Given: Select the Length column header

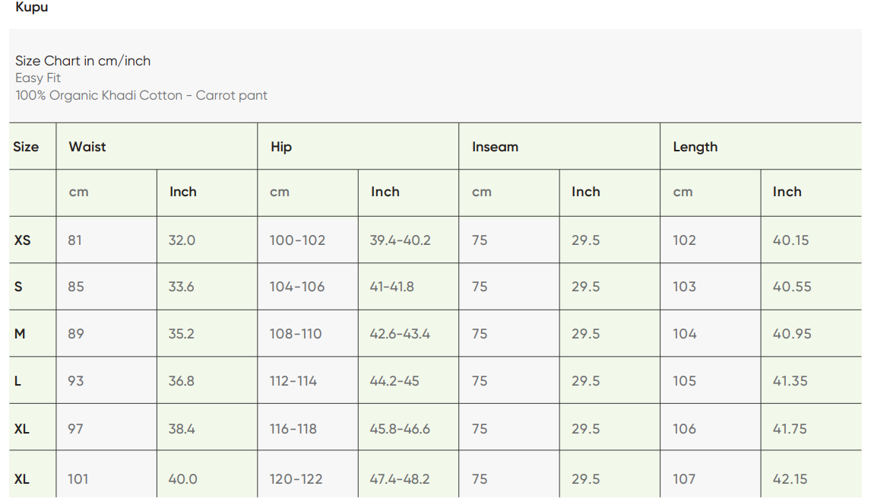Looking at the screenshot, I should click(695, 147).
